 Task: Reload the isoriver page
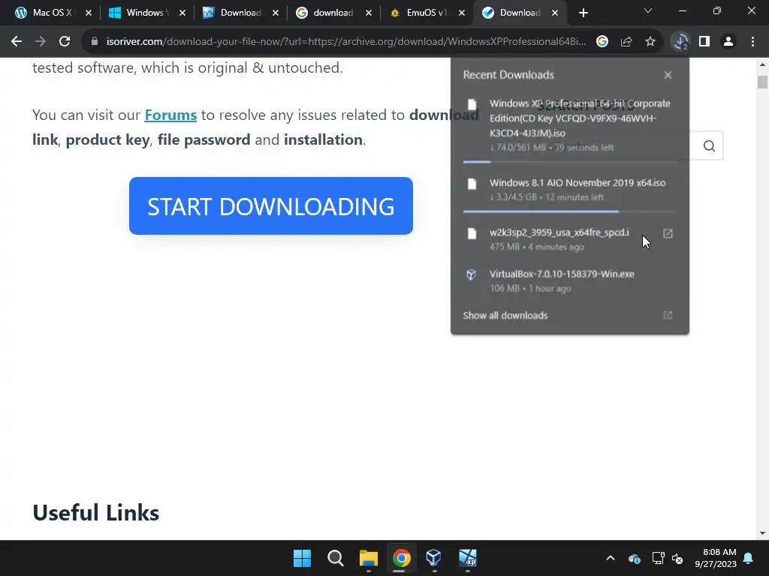65,42
